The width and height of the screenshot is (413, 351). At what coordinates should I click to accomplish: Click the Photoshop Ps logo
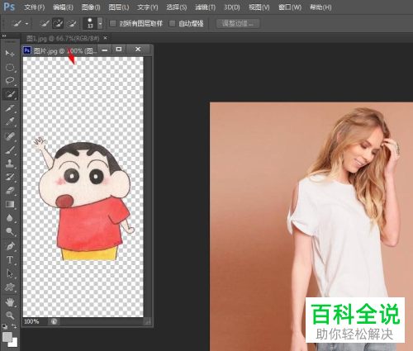point(9,7)
